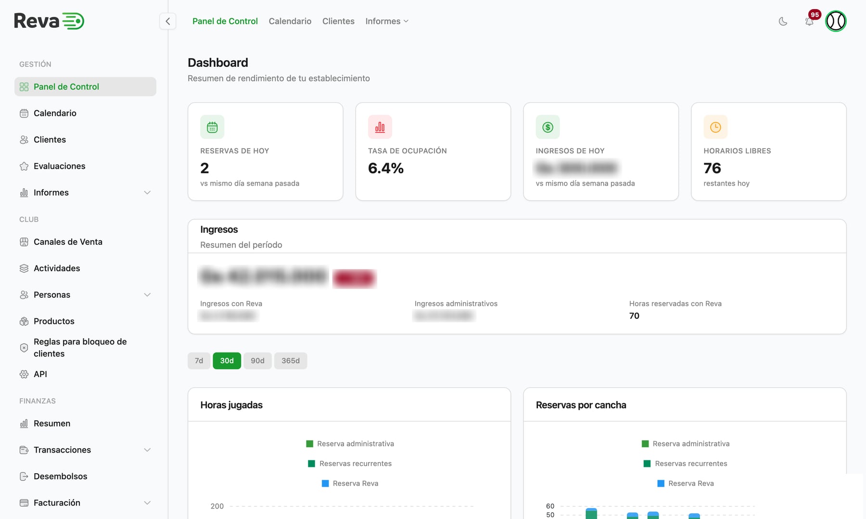
Task: Click the Calendario sidebar icon
Action: click(x=24, y=114)
